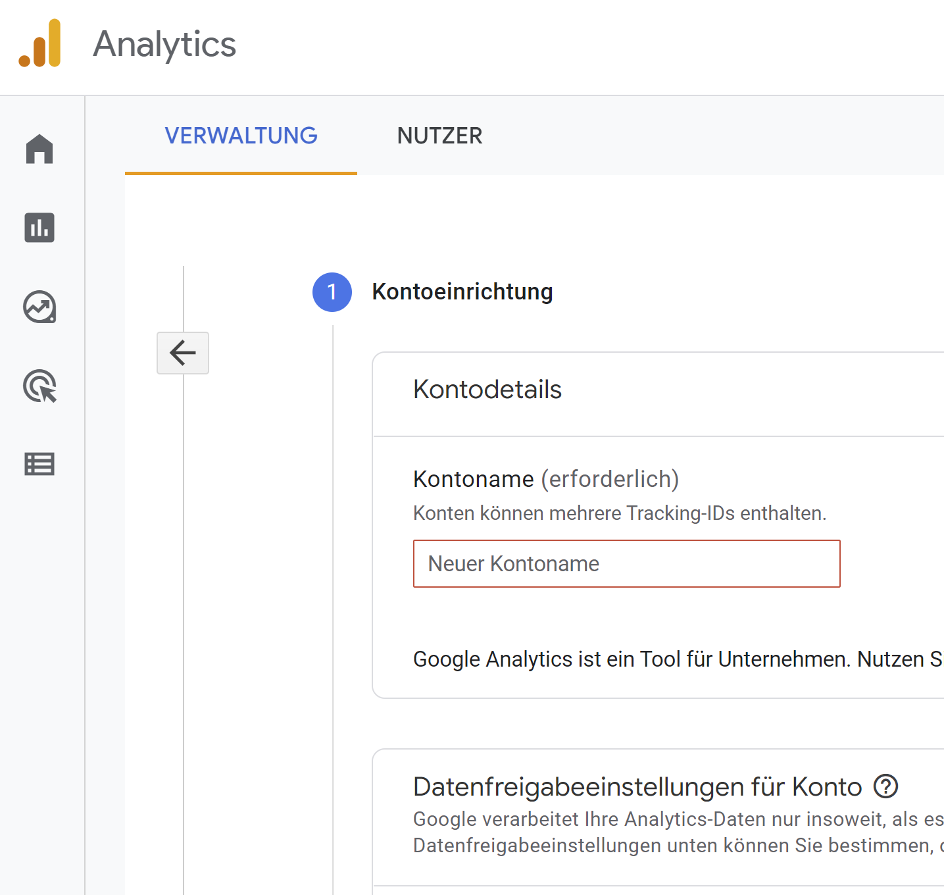
Task: Click the Tracking-IDs hint text
Action: pyautogui.click(x=619, y=513)
